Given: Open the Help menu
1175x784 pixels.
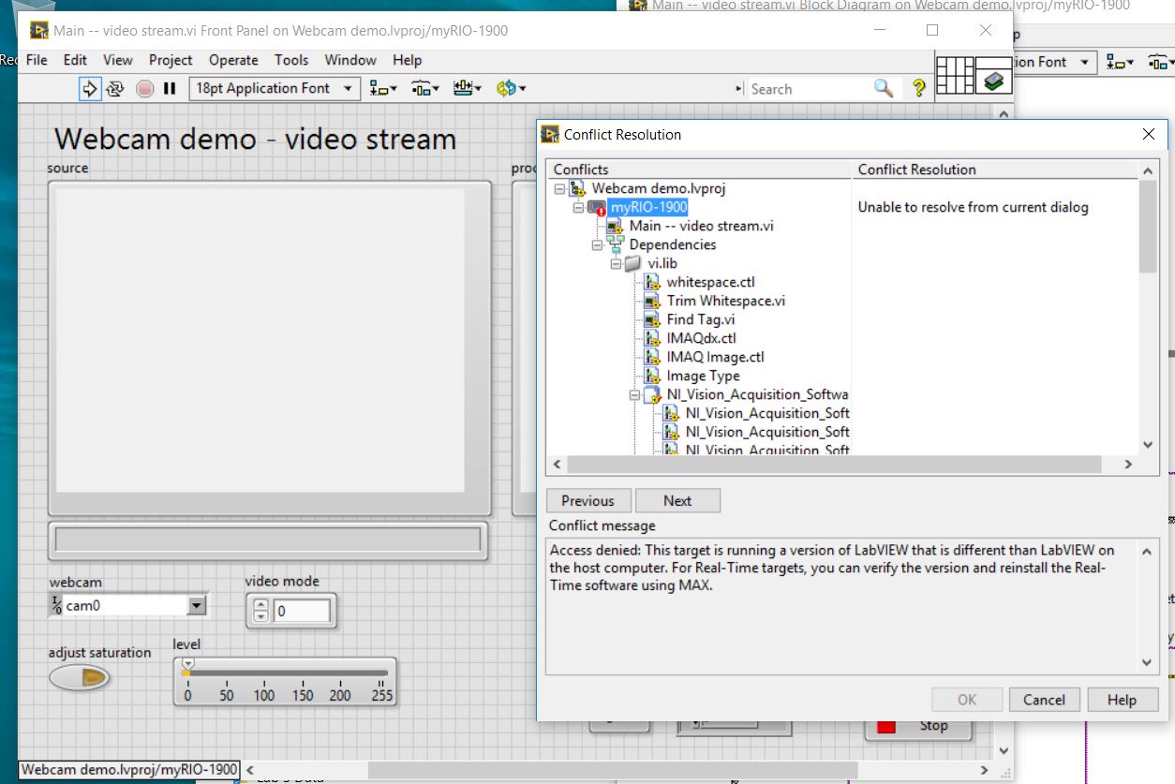Looking at the screenshot, I should (x=407, y=59).
